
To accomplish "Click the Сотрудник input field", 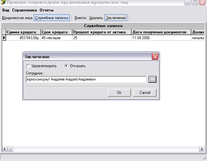I will click(x=86, y=79).
